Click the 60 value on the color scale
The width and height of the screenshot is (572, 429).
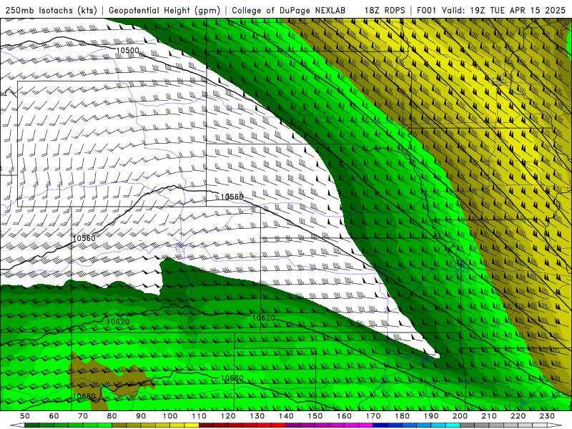[x=54, y=416]
